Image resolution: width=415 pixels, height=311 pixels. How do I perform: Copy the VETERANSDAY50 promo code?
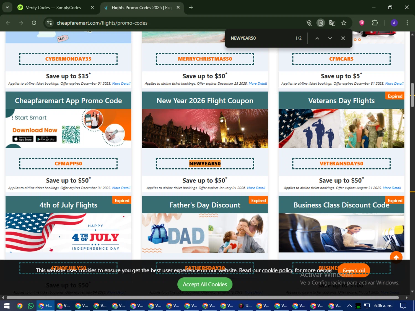(341, 163)
